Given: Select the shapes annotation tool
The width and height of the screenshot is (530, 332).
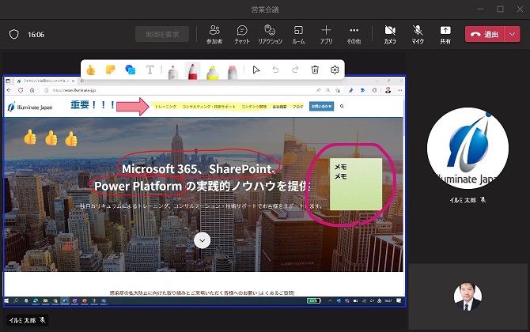Looking at the screenshot, I should tap(131, 70).
